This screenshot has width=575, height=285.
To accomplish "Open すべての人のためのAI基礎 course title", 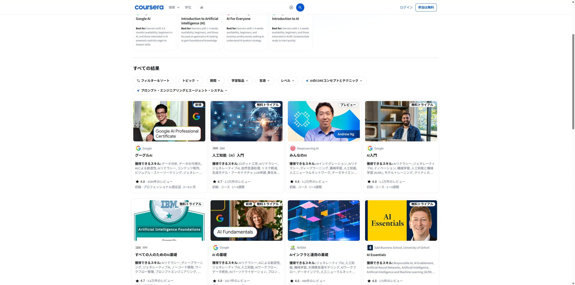I will click(x=156, y=255).
